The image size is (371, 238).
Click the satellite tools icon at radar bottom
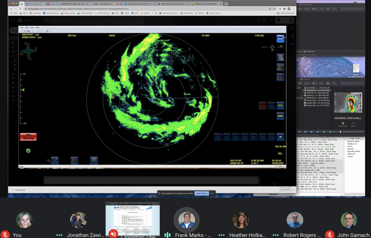click(55, 161)
